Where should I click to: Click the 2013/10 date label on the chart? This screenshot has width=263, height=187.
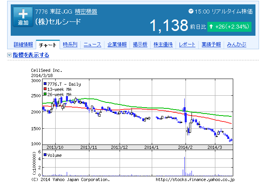pos(55,147)
